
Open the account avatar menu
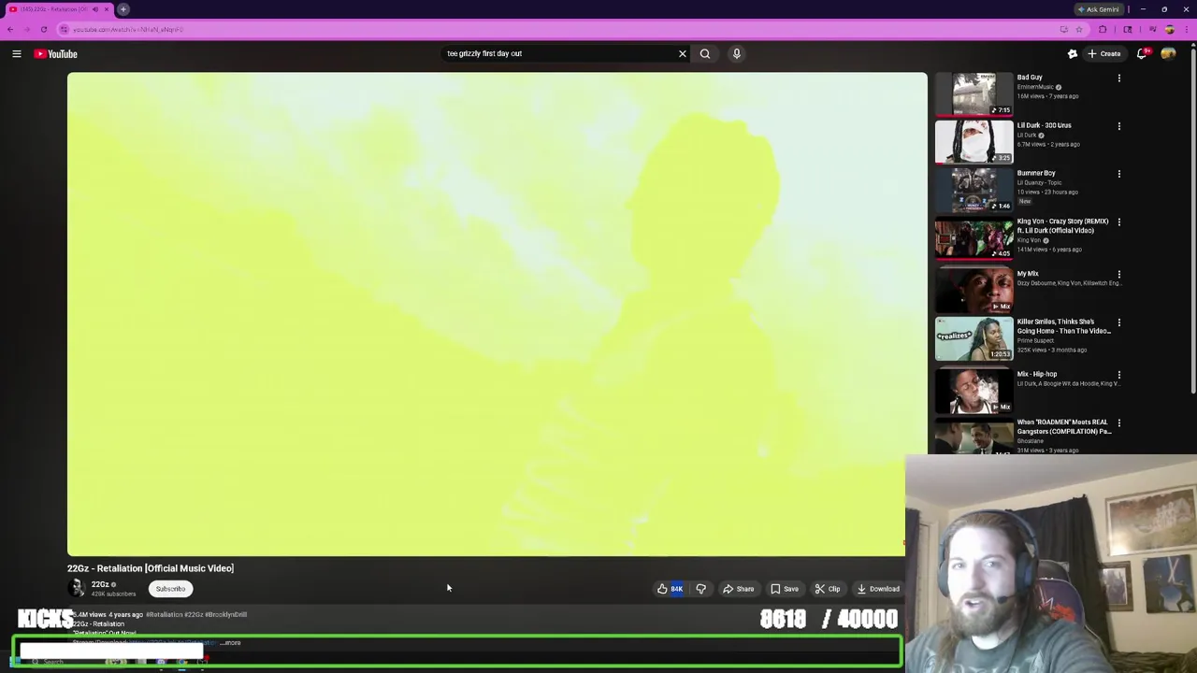(x=1168, y=54)
